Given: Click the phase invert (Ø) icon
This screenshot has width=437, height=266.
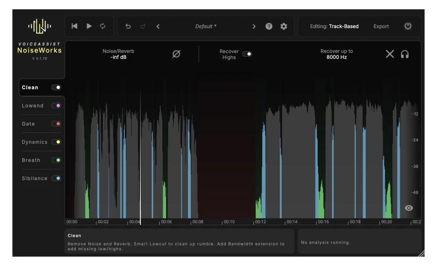Looking at the screenshot, I should tap(176, 54).
